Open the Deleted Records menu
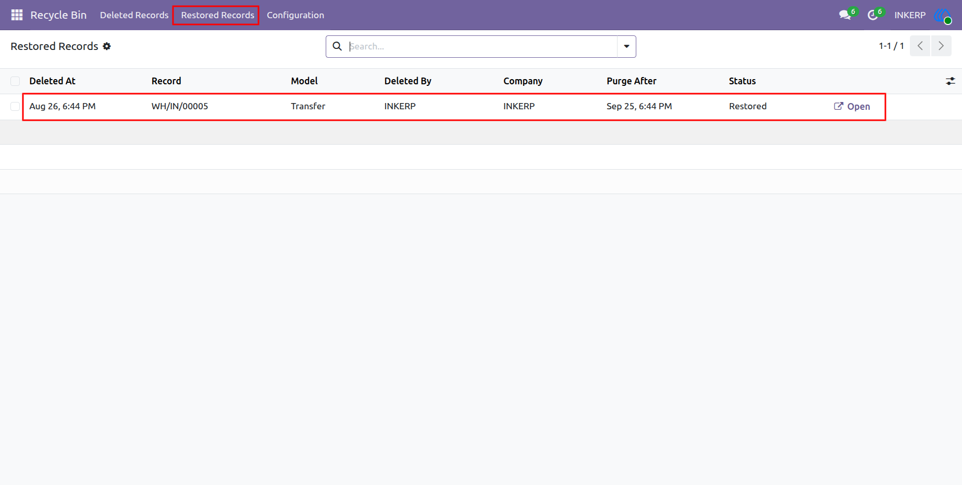 134,15
